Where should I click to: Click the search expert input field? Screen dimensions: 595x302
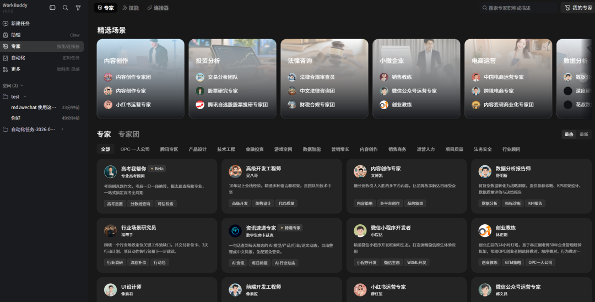click(518, 8)
